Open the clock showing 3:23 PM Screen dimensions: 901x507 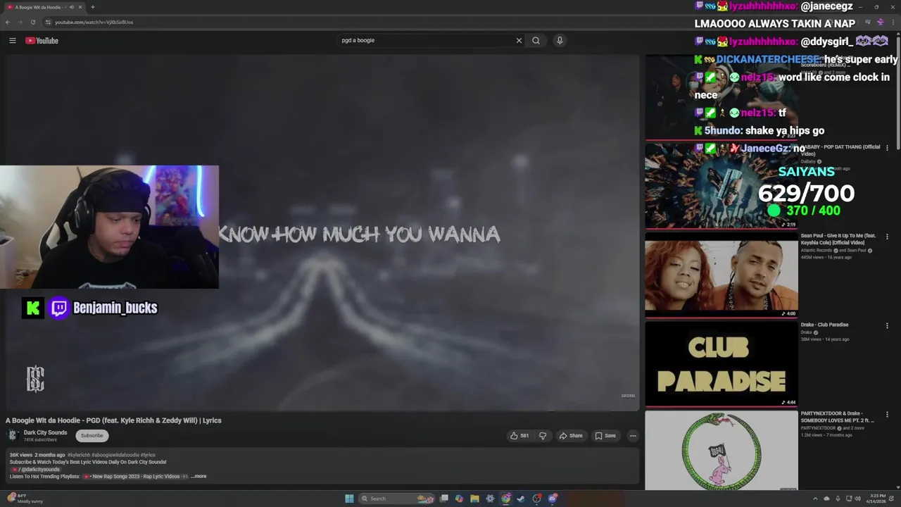[876, 499]
